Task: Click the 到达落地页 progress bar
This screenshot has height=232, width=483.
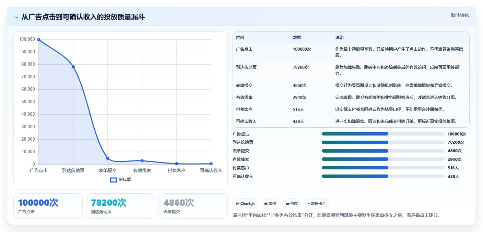Action: pyautogui.click(x=383, y=142)
